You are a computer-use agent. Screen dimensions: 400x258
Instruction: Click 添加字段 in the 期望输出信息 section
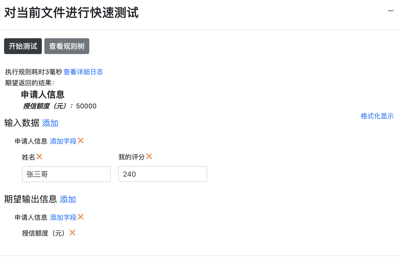pyautogui.click(x=63, y=217)
